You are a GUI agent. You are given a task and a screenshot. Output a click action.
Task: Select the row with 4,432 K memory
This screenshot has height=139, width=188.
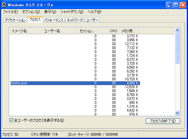point(75,110)
